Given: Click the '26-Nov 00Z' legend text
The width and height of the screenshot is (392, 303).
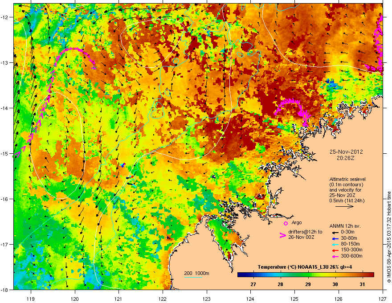Looking at the screenshot, I should pos(301,237).
